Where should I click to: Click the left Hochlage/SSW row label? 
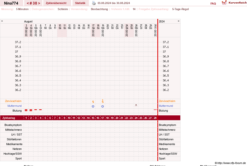(x=13, y=154)
